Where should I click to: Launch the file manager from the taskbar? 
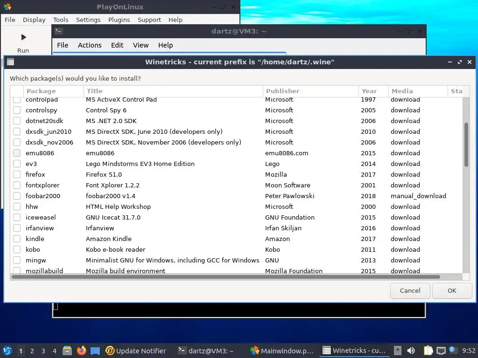point(67,351)
